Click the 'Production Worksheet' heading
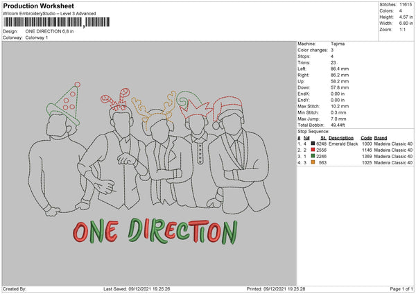The image size is (416, 294). 38,6
